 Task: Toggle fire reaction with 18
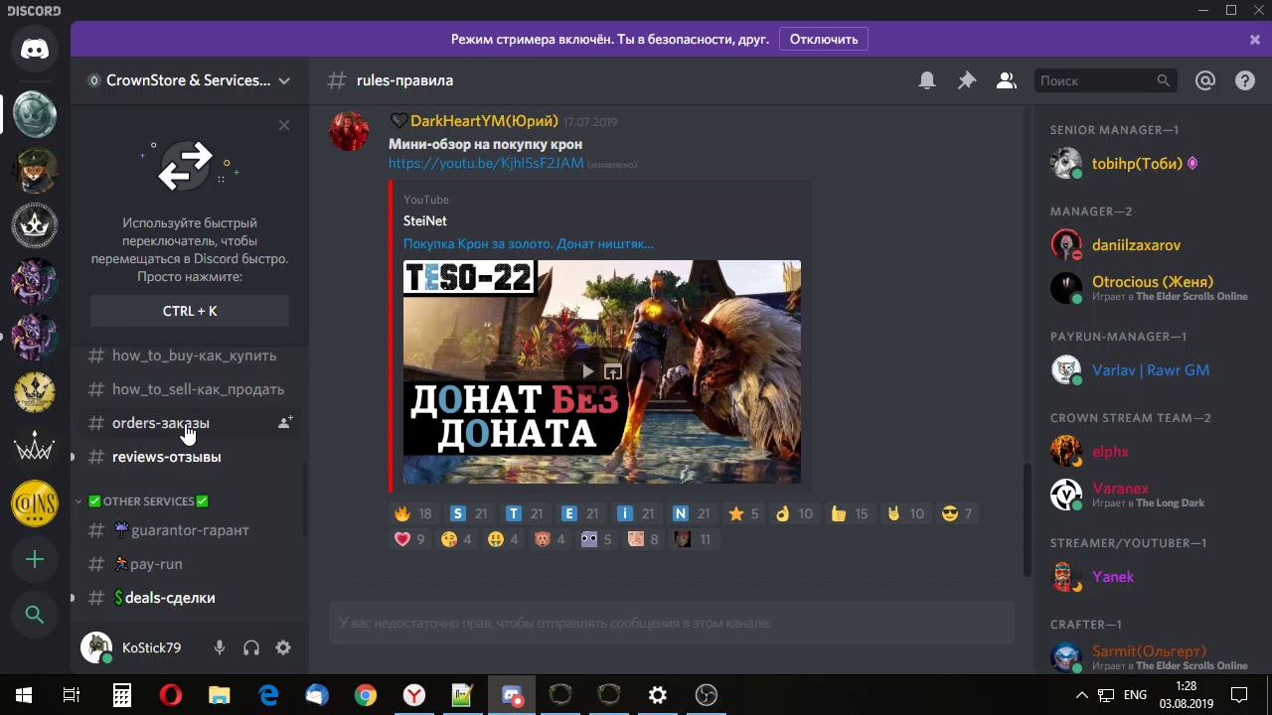413,513
